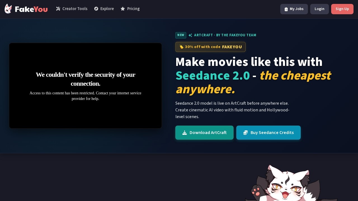Click the download icon on Download ArtCraft
The height and width of the screenshot is (201, 358).
click(x=185, y=133)
